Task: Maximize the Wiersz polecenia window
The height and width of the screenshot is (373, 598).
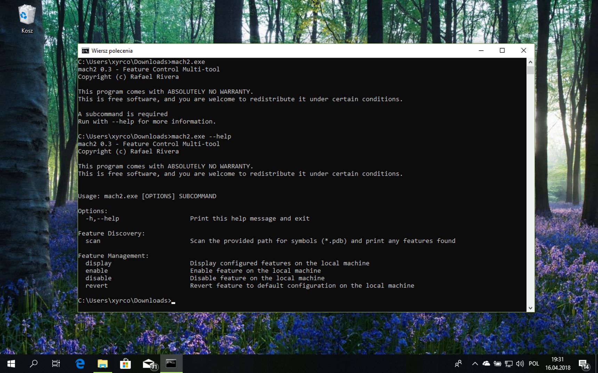Action: tap(502, 51)
